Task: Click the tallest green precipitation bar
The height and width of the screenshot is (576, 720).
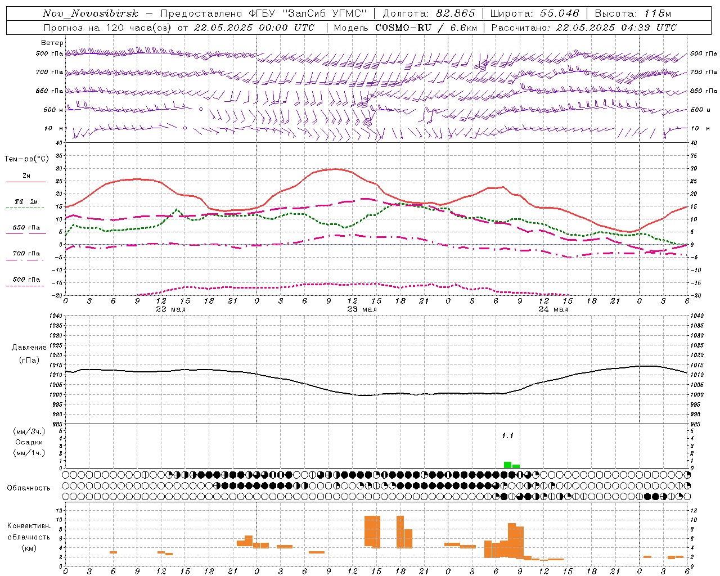Action: click(508, 465)
